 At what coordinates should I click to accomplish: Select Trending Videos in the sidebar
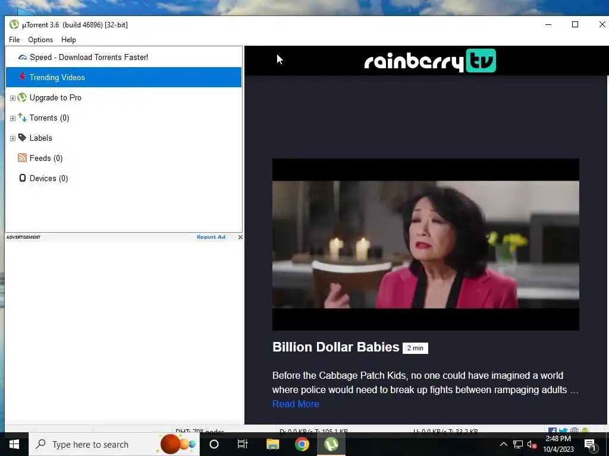[124, 77]
